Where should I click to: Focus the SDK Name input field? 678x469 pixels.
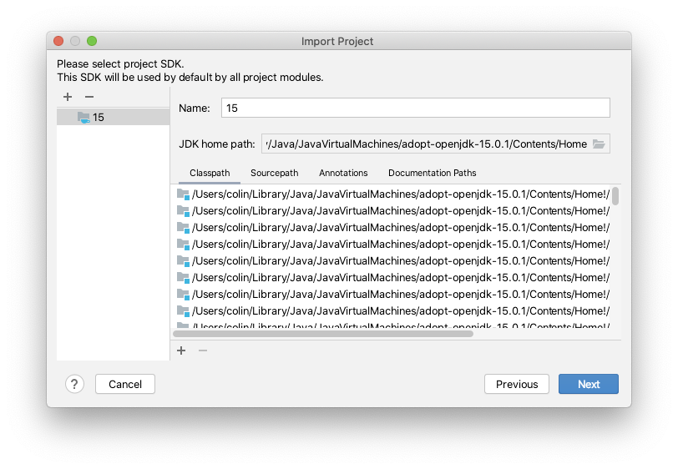[x=416, y=108]
